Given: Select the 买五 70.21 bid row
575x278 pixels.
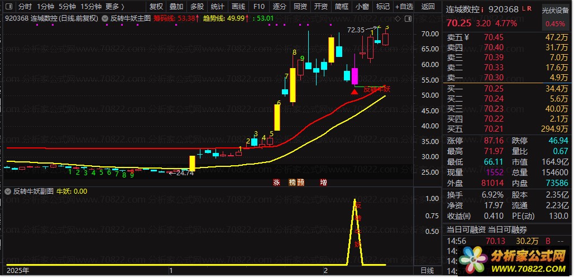Looking at the screenshot, I should [508, 129].
